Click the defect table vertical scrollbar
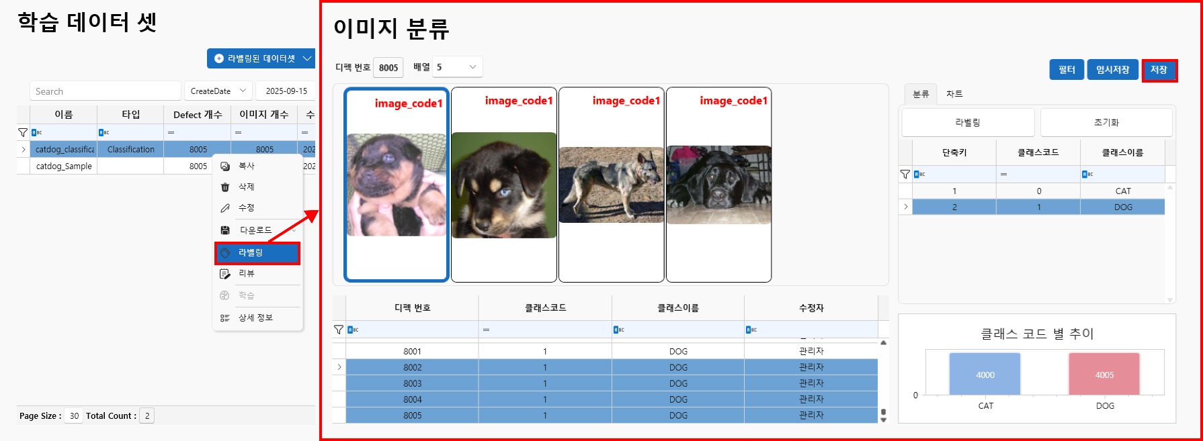The width and height of the screenshot is (1203, 441). tap(884, 381)
